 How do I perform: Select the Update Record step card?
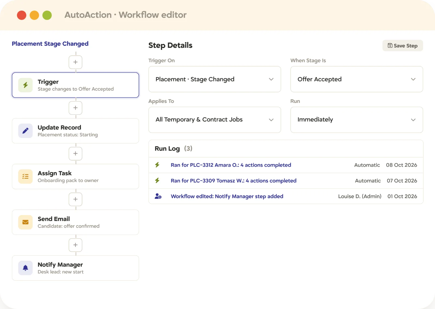point(76,131)
